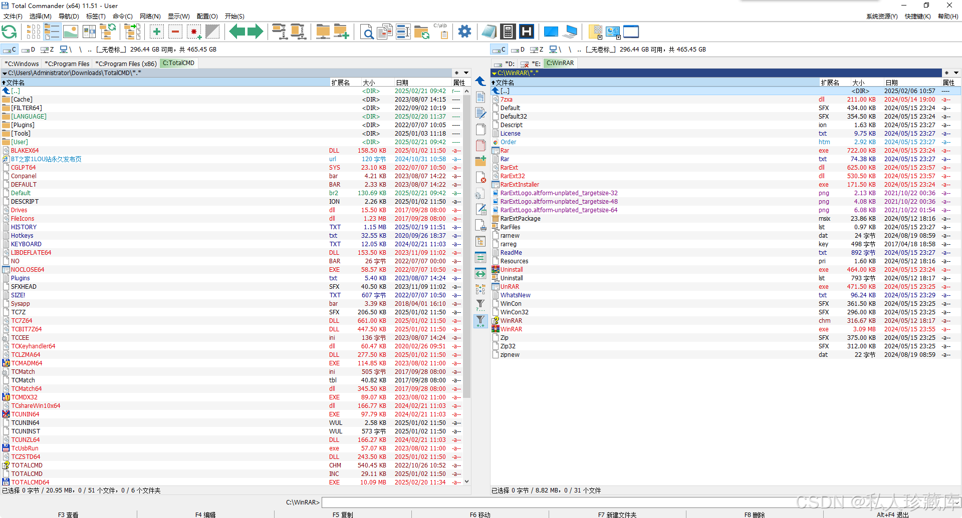Open the 命令(C) menu
The width and height of the screenshot is (962, 518).
[x=123, y=17]
